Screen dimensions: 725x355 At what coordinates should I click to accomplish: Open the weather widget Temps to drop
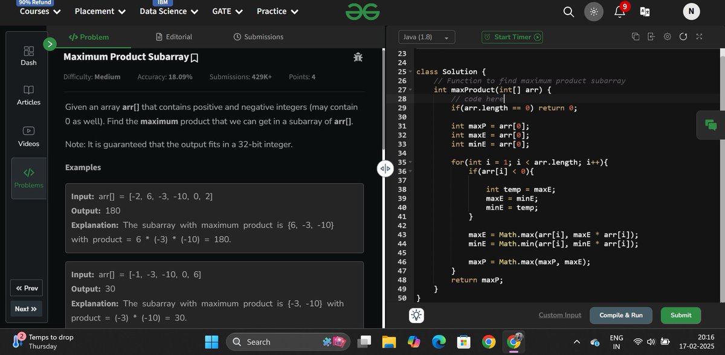coord(42,342)
